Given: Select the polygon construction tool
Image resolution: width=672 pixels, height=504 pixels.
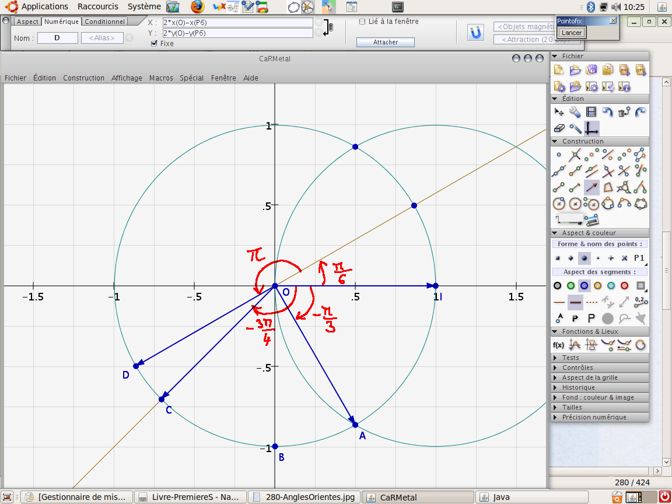Looking at the screenshot, I should point(608,187).
